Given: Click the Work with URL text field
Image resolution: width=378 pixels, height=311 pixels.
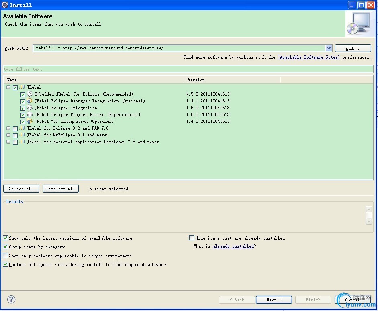Looking at the screenshot, I should pyautogui.click(x=179, y=48).
